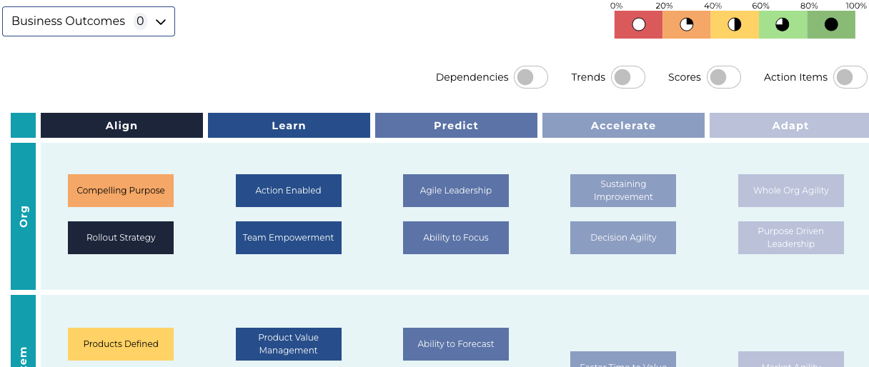
Task: Open the Compelling Purpose card
Action: 121,191
